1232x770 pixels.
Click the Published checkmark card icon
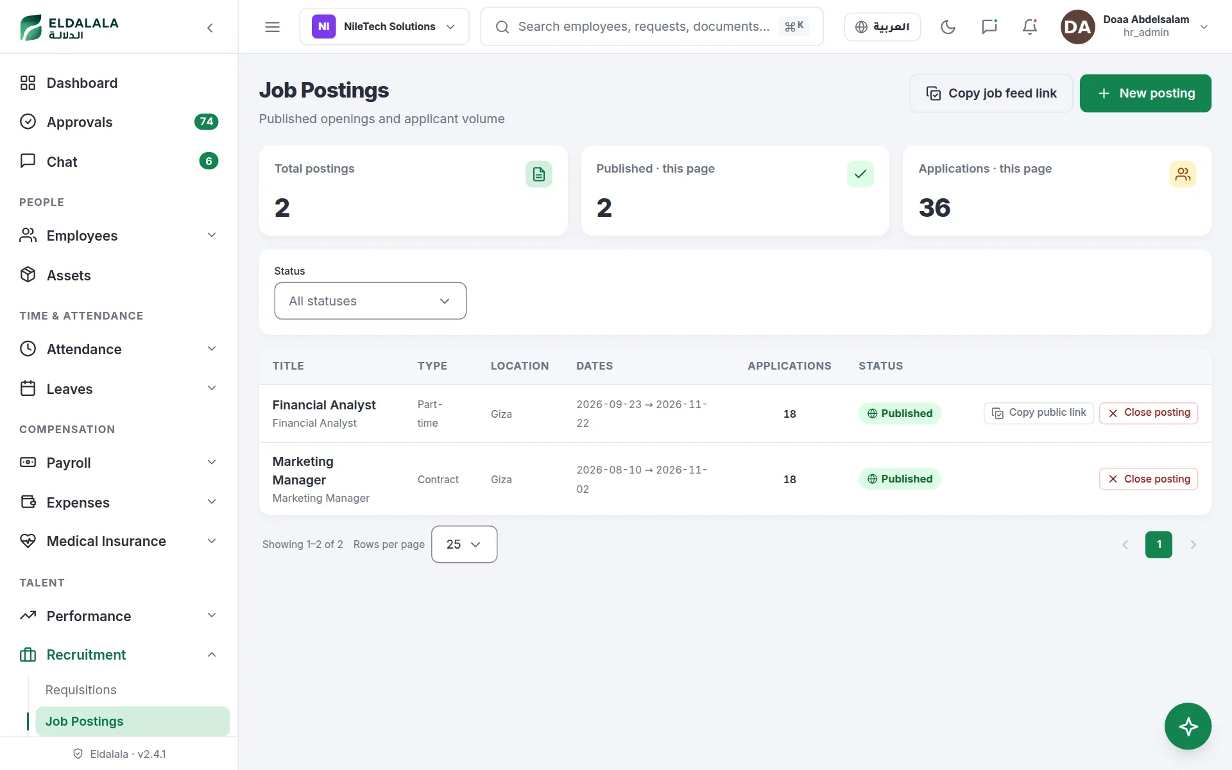(860, 174)
